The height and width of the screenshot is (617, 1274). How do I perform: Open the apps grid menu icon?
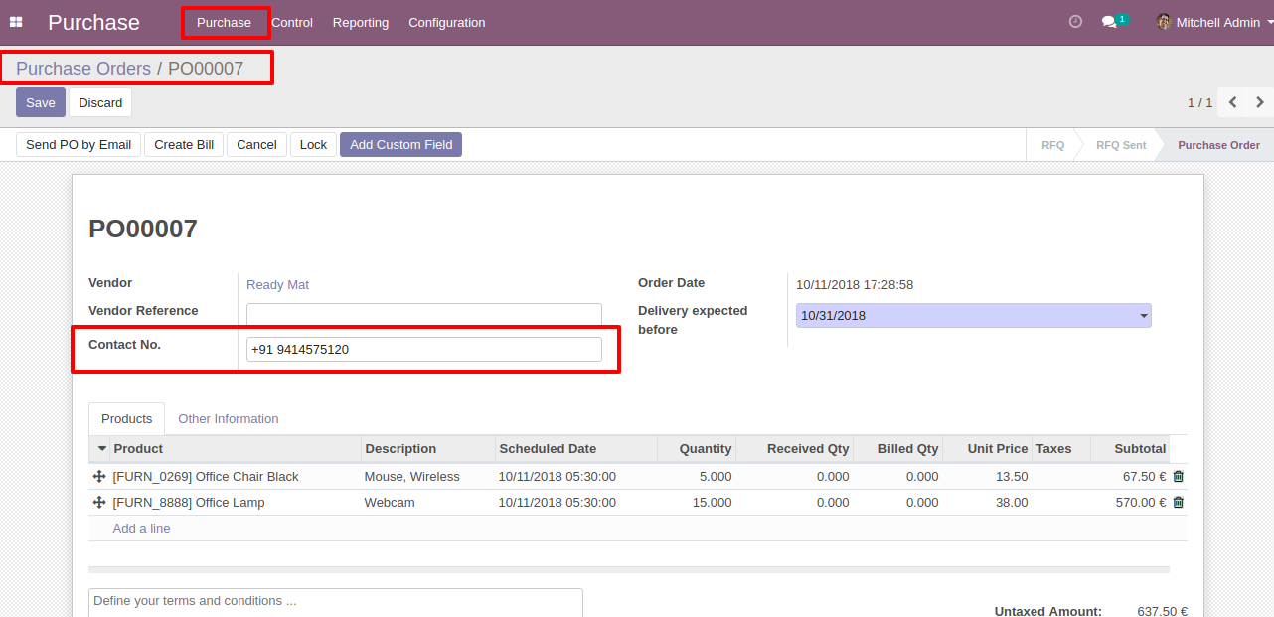16,22
